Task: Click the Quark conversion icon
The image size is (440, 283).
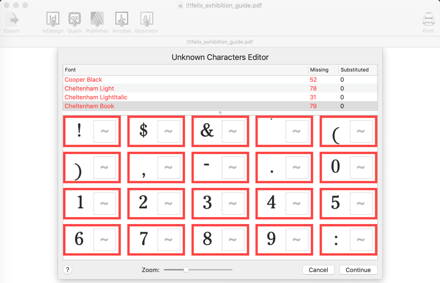Action: [74, 19]
